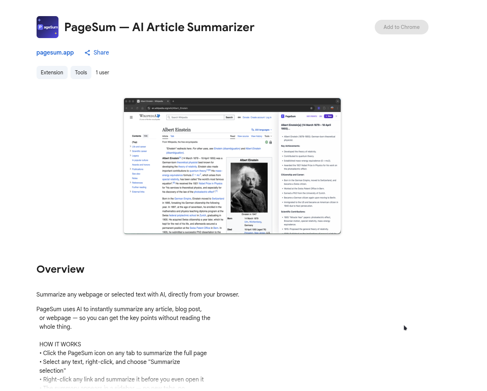This screenshot has width=487, height=391.
Task: Click 'Right-click any link and summarize' bullet
Action: tap(122, 379)
